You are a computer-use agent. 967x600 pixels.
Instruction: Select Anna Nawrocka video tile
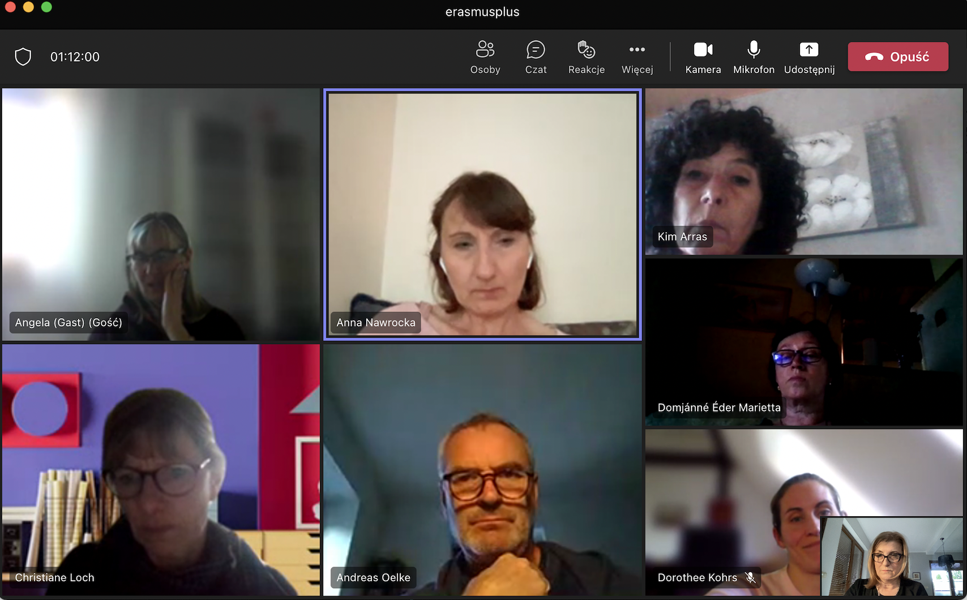tap(482, 215)
